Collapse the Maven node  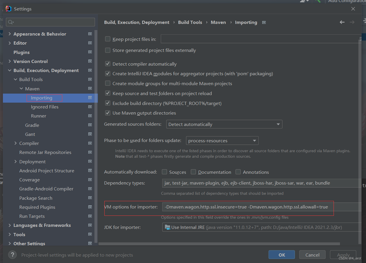tap(21, 89)
